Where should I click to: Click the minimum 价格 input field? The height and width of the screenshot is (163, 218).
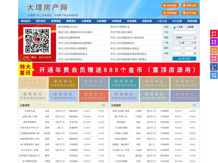tap(177, 53)
